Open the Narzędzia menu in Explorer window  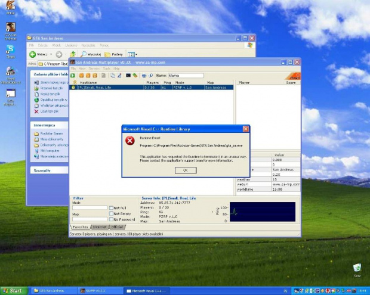(x=88, y=45)
